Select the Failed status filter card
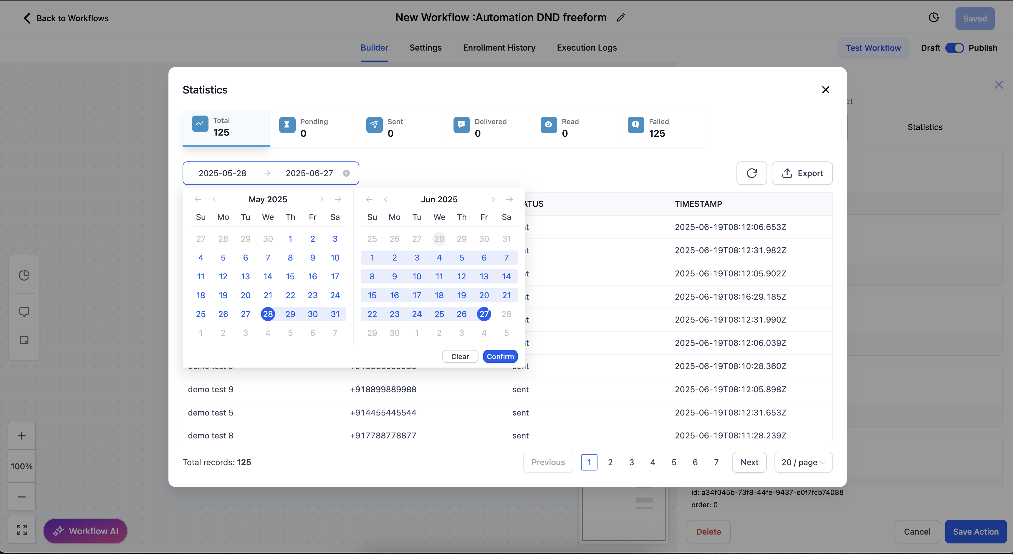The width and height of the screenshot is (1013, 554). 661,128
